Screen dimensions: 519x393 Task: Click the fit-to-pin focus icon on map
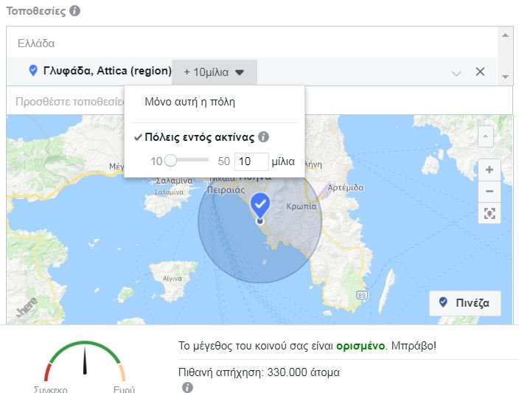490,214
